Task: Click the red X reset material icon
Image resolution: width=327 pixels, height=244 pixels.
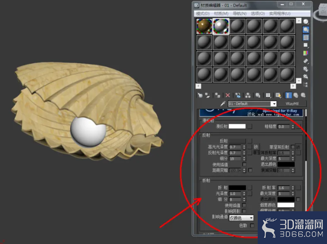Action: (x=228, y=95)
